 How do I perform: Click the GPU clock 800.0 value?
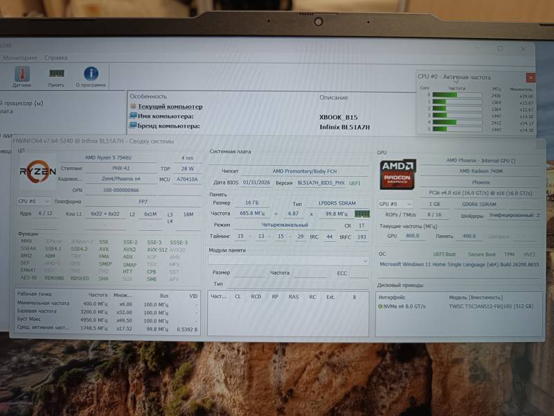(x=412, y=236)
